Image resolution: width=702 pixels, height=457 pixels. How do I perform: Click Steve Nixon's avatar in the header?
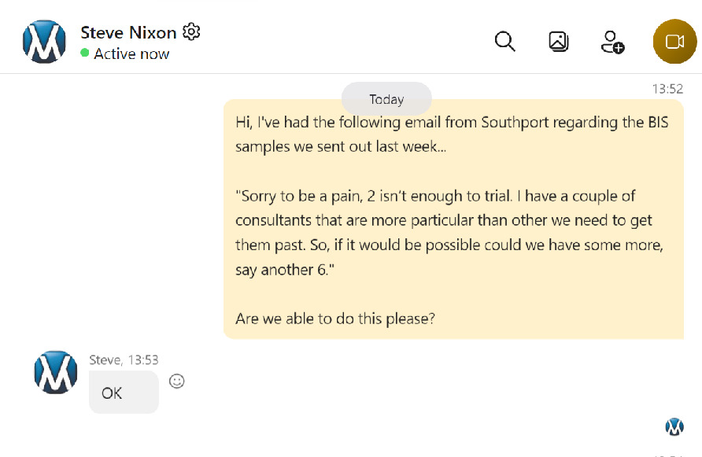pyautogui.click(x=44, y=42)
